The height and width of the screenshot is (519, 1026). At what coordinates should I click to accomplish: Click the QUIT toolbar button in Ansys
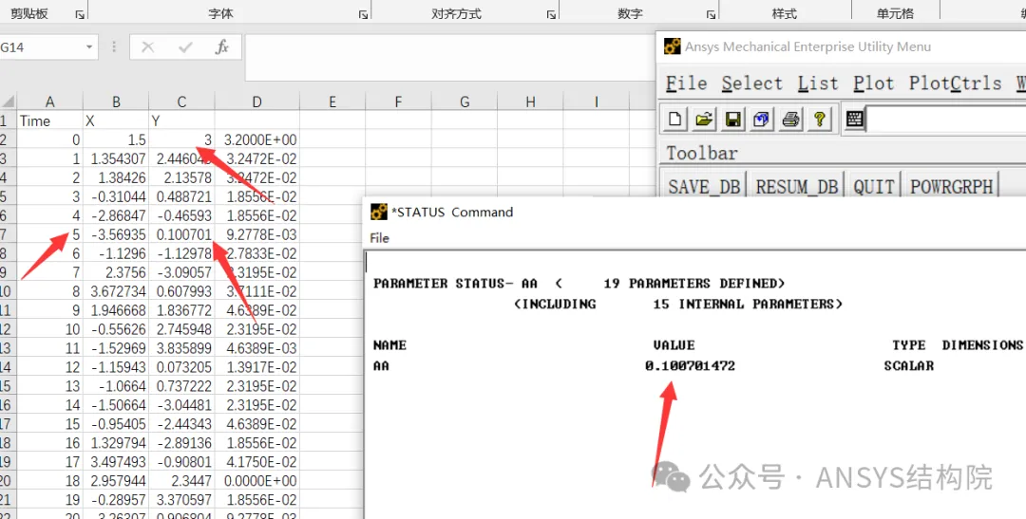874,186
